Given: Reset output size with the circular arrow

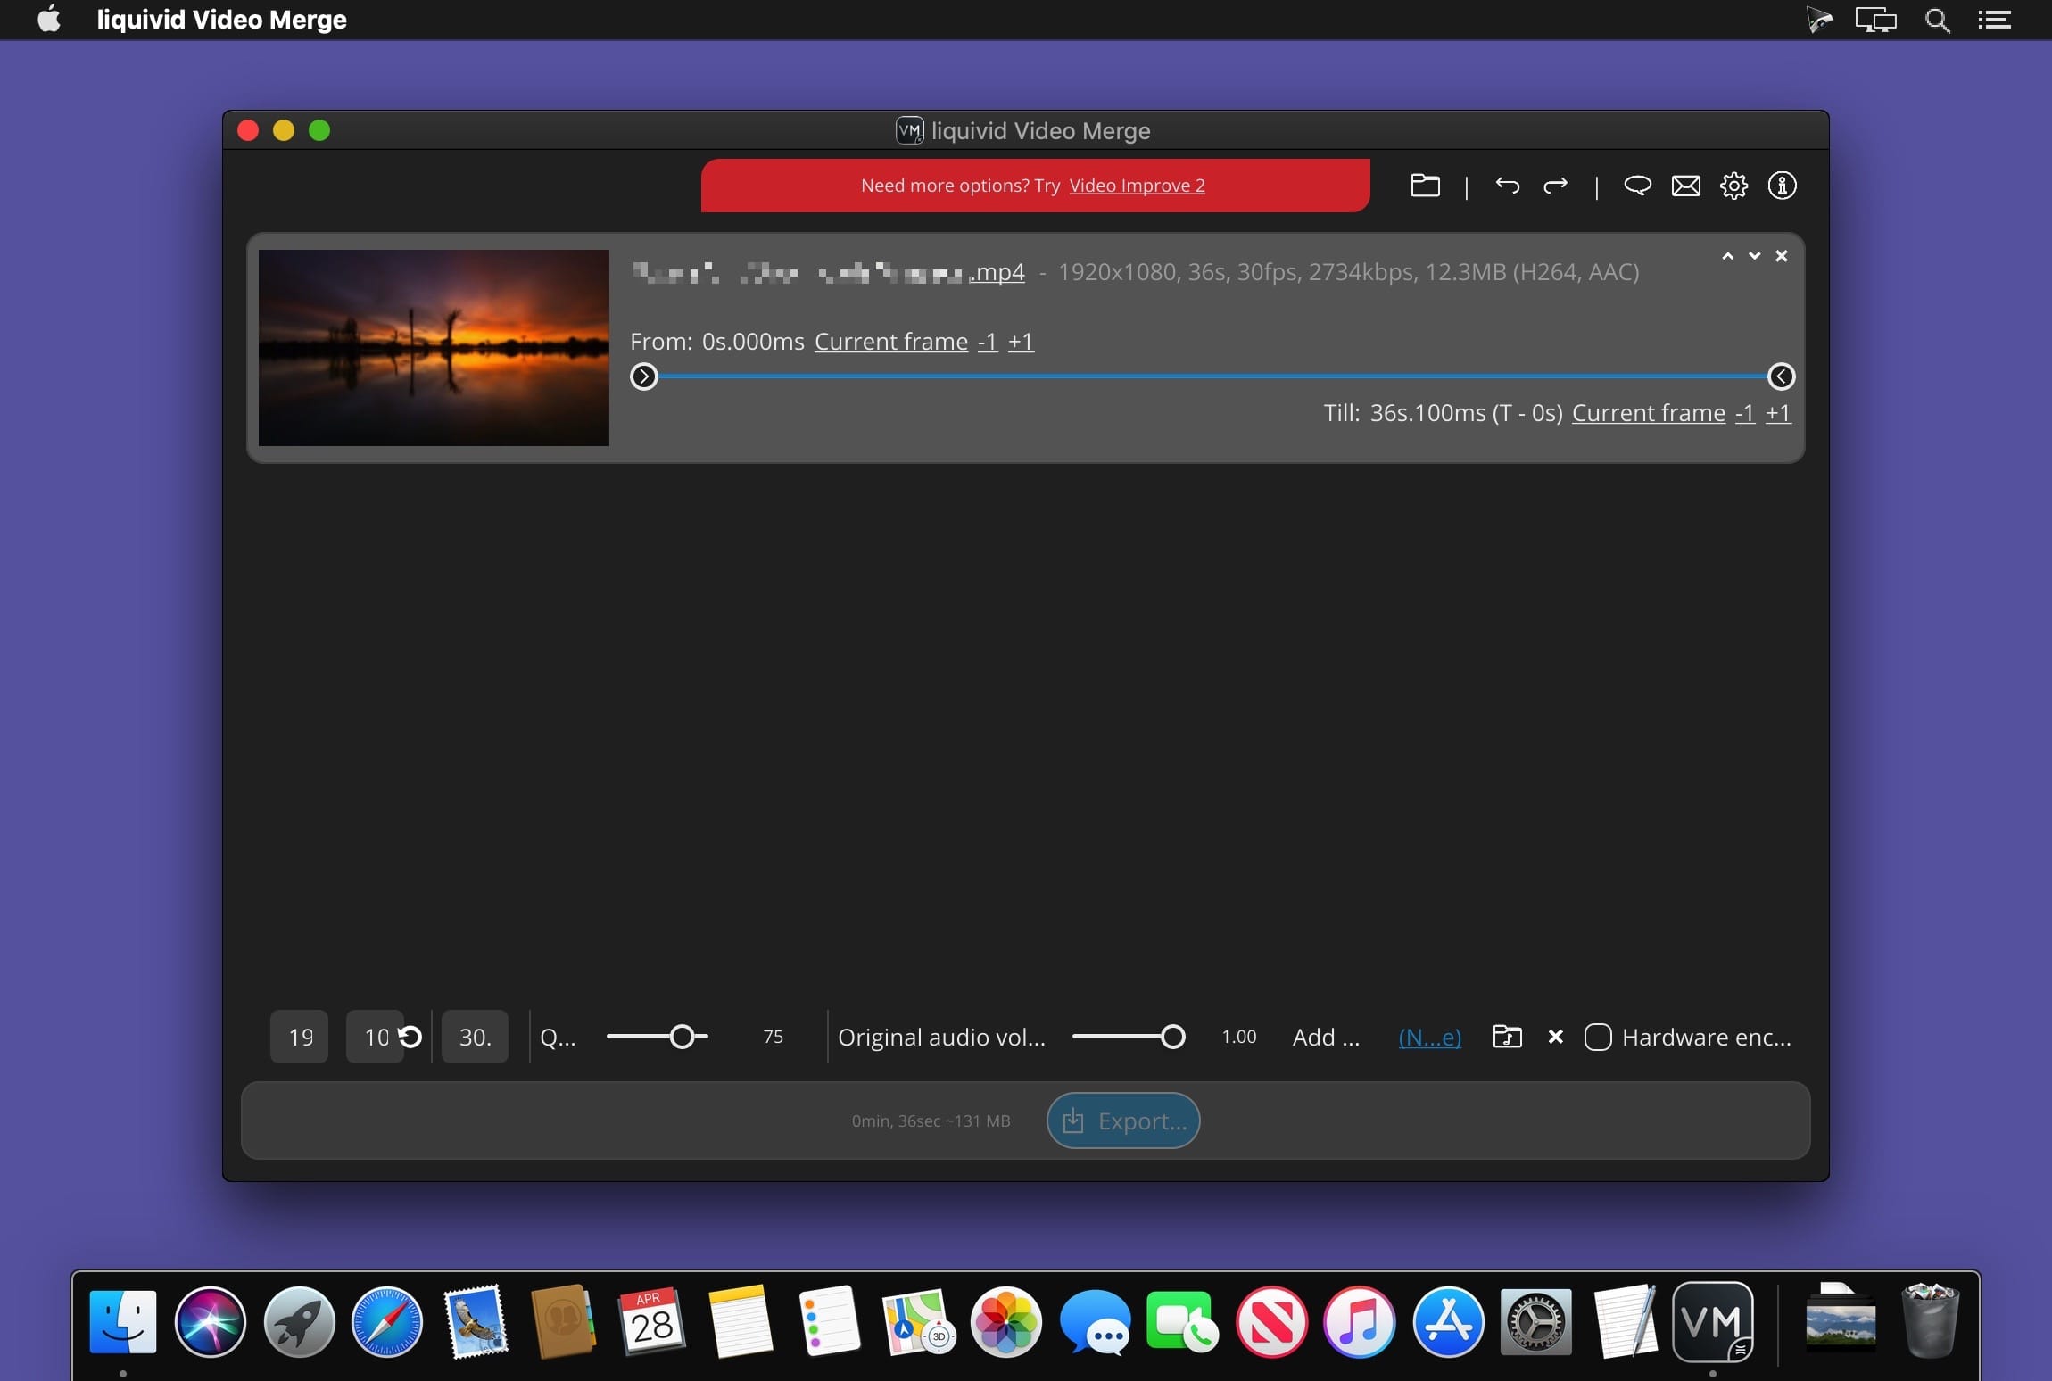Looking at the screenshot, I should click(x=410, y=1037).
